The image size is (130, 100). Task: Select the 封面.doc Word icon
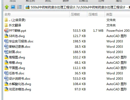6,52
